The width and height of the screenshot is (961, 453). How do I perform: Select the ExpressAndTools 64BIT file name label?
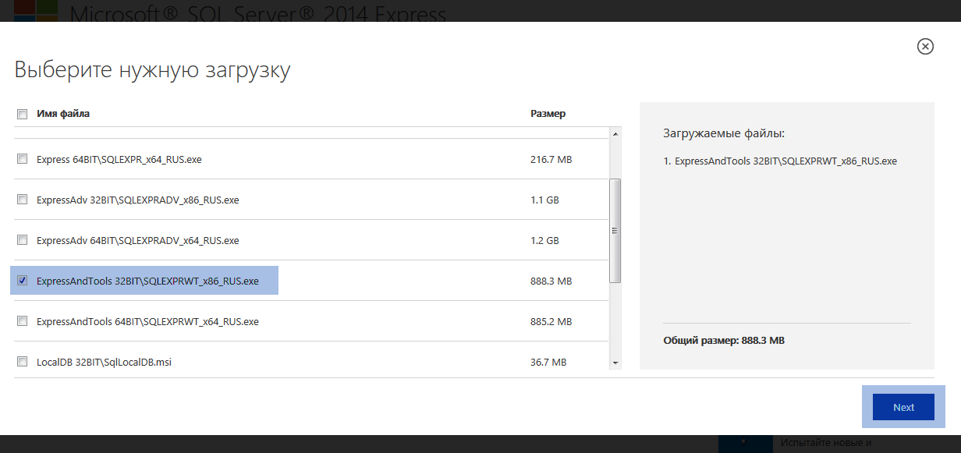(x=147, y=321)
